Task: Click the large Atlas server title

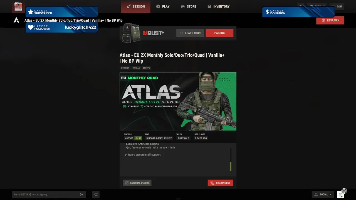Action: point(172,58)
